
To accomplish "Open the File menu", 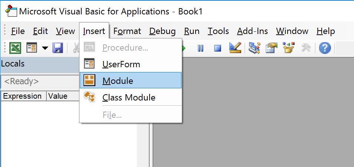I will (x=18, y=31).
